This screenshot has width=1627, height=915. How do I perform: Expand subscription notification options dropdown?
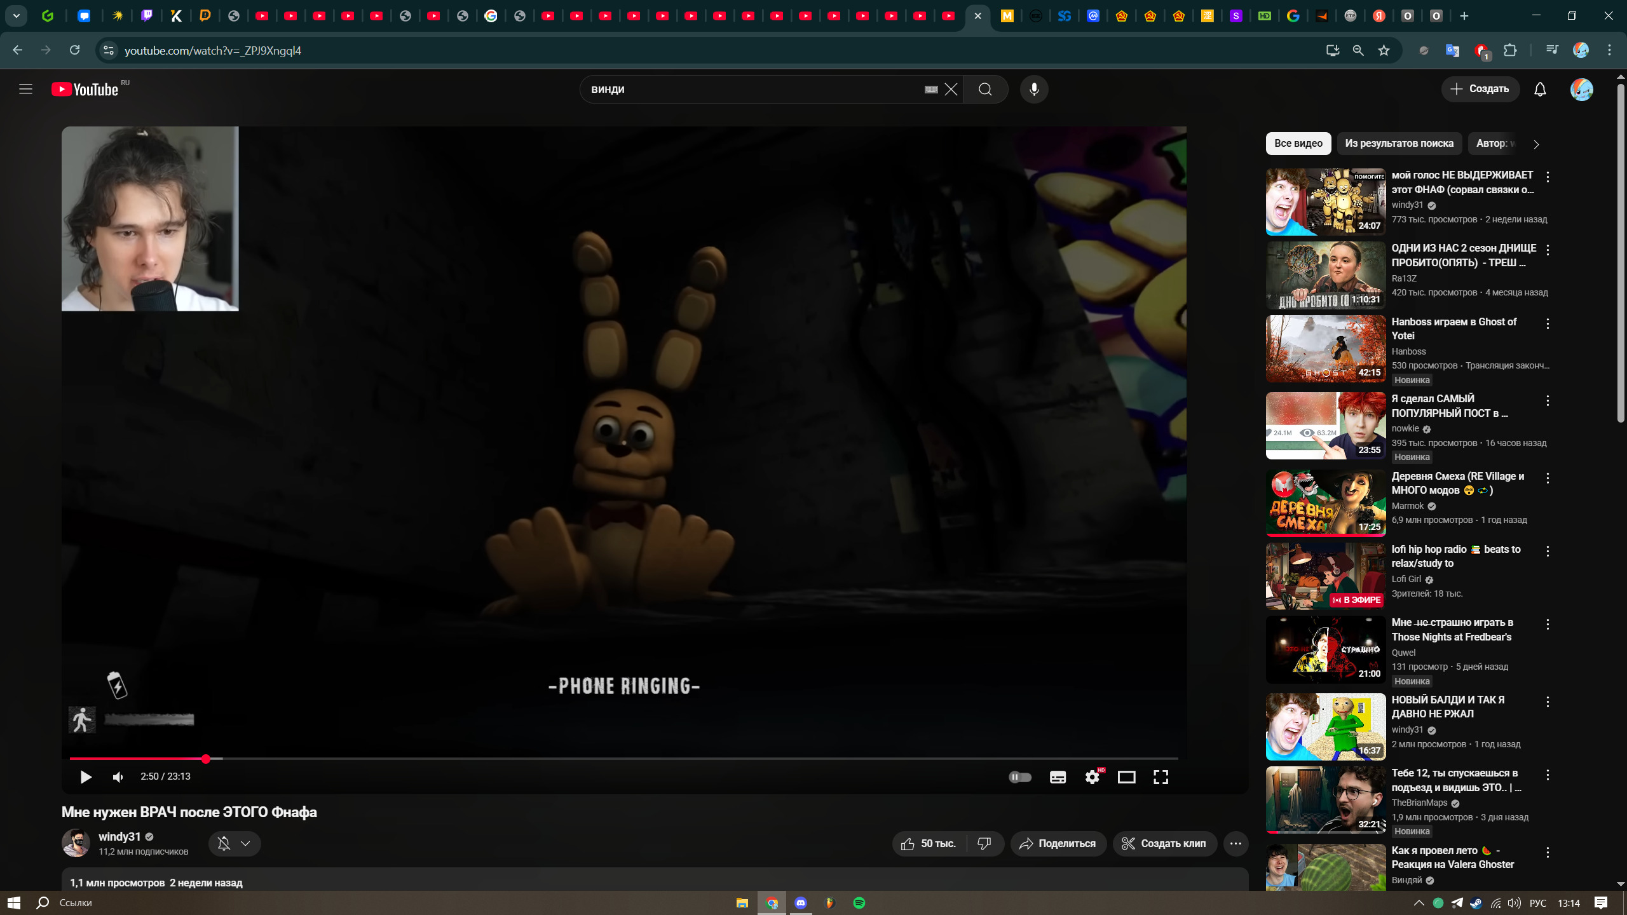[x=245, y=844]
